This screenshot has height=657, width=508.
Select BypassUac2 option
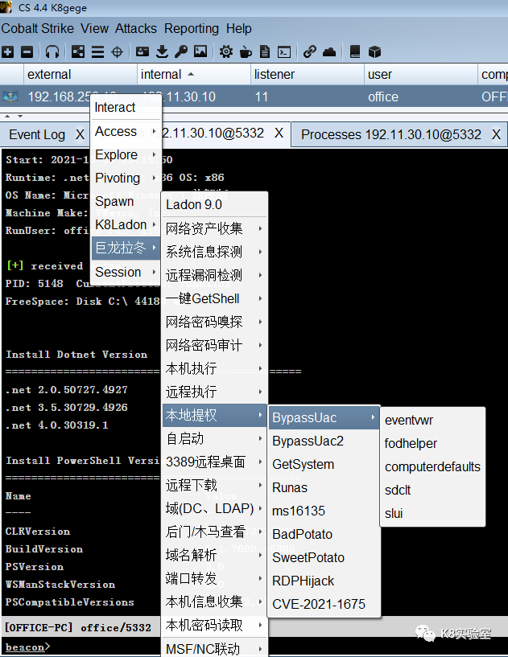[324, 441]
